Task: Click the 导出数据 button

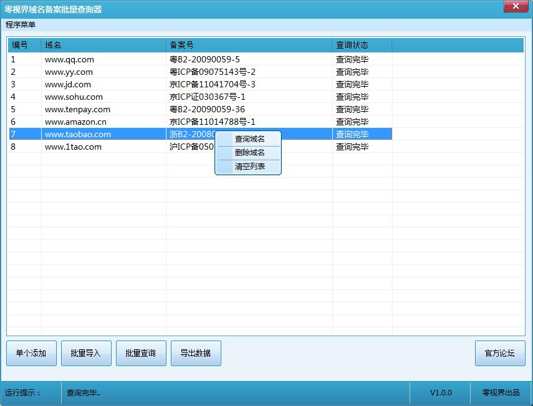Action: point(196,353)
